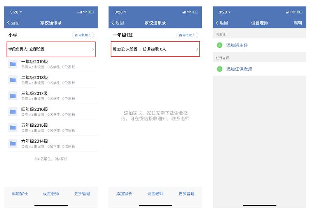This screenshot has width=311, height=213.
Task: Tap 设置老师 at bottom of 小学 screen
Action: coord(51,194)
